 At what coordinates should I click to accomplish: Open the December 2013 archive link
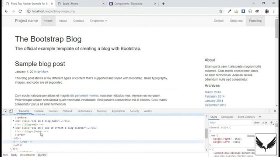[215, 105]
